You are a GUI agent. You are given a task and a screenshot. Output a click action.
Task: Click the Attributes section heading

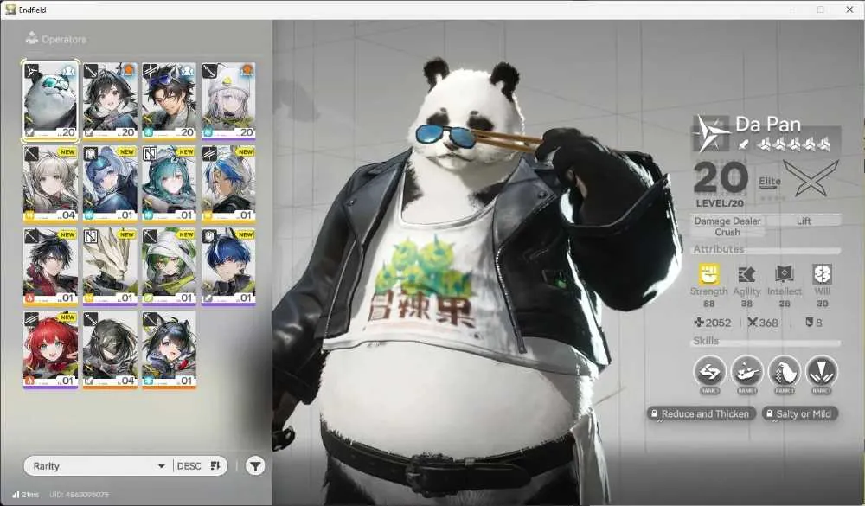tap(718, 249)
